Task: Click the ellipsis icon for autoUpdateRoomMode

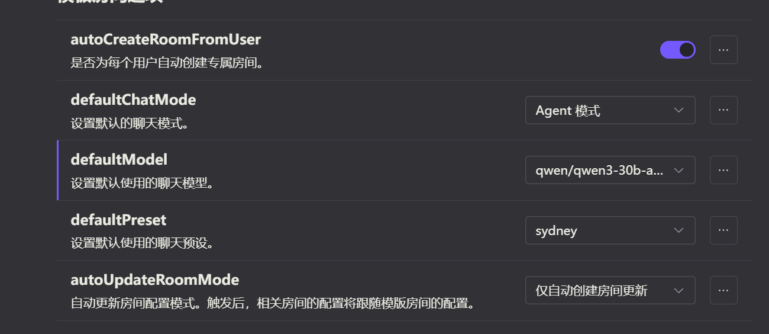Action: 723,290
